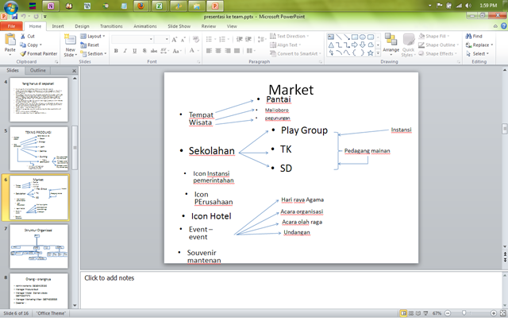Decrease font size with shrink font icon
The height and width of the screenshot is (318, 508).
[183, 40]
